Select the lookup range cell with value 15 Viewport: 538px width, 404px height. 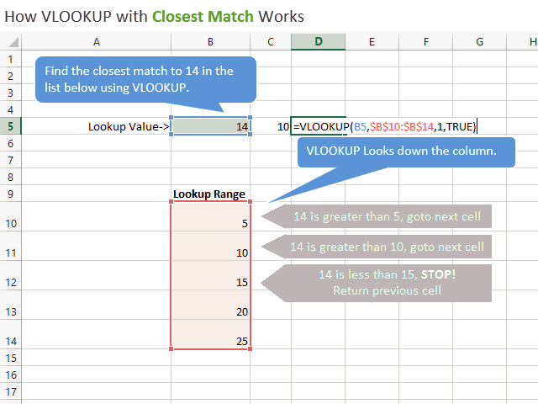[x=209, y=281]
